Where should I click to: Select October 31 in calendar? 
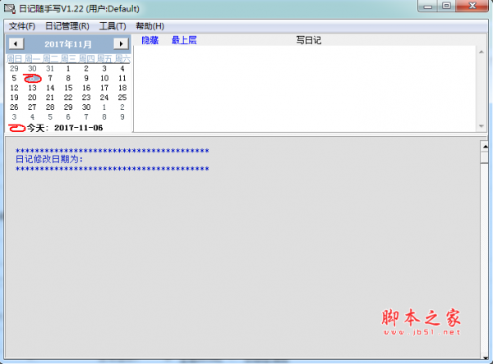50,68
